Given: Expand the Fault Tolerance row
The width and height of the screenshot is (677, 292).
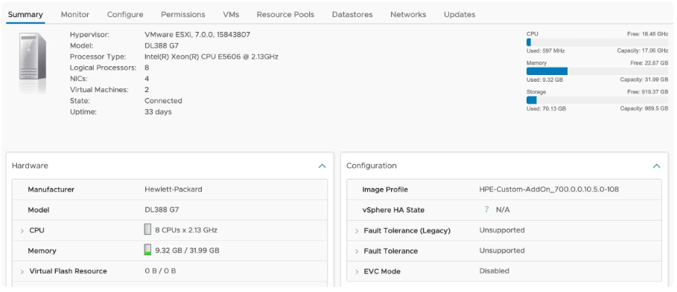Looking at the screenshot, I should point(357,251).
